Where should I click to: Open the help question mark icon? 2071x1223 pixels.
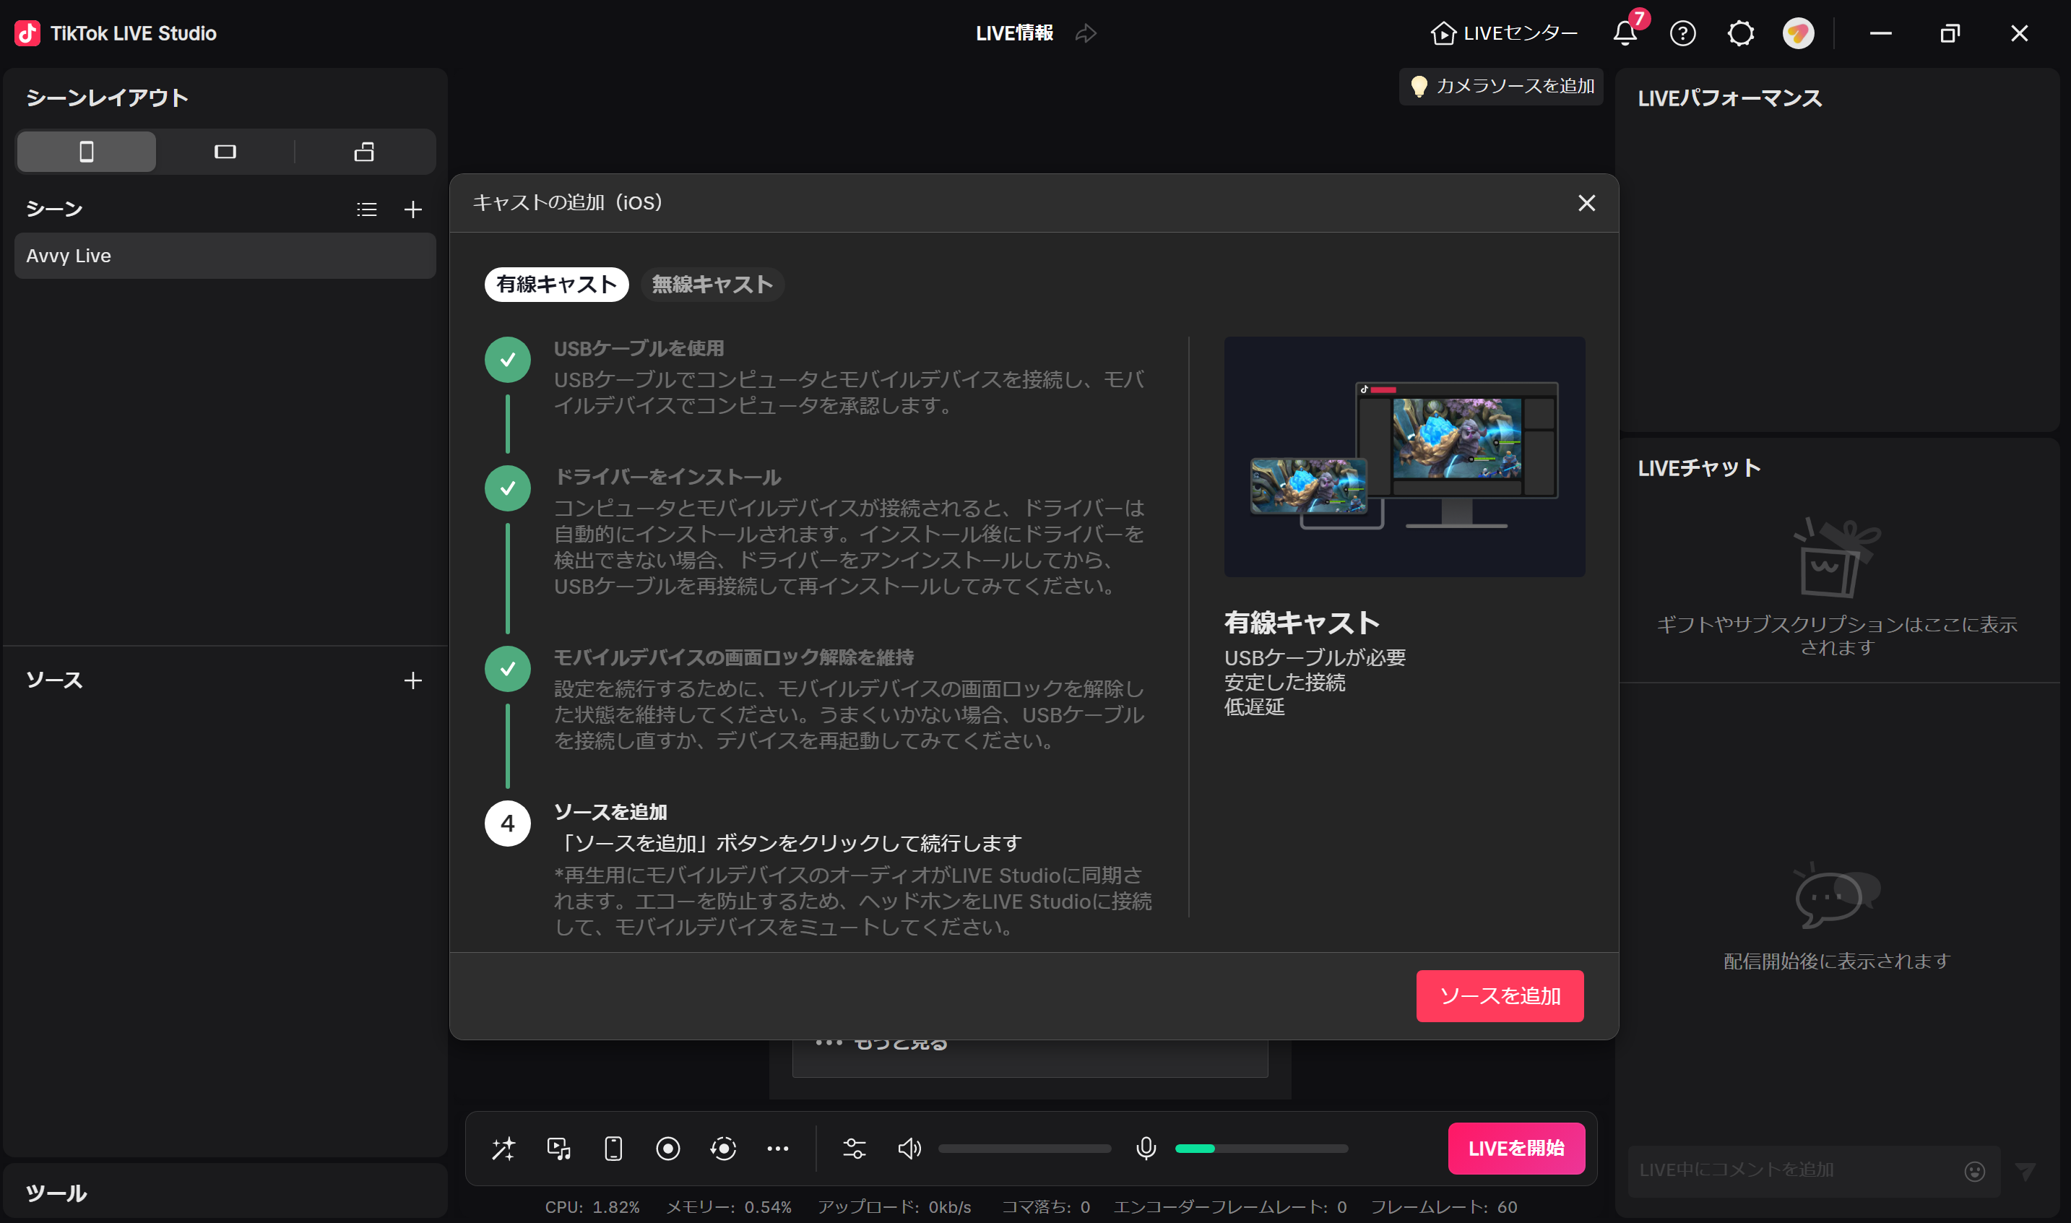click(1683, 33)
